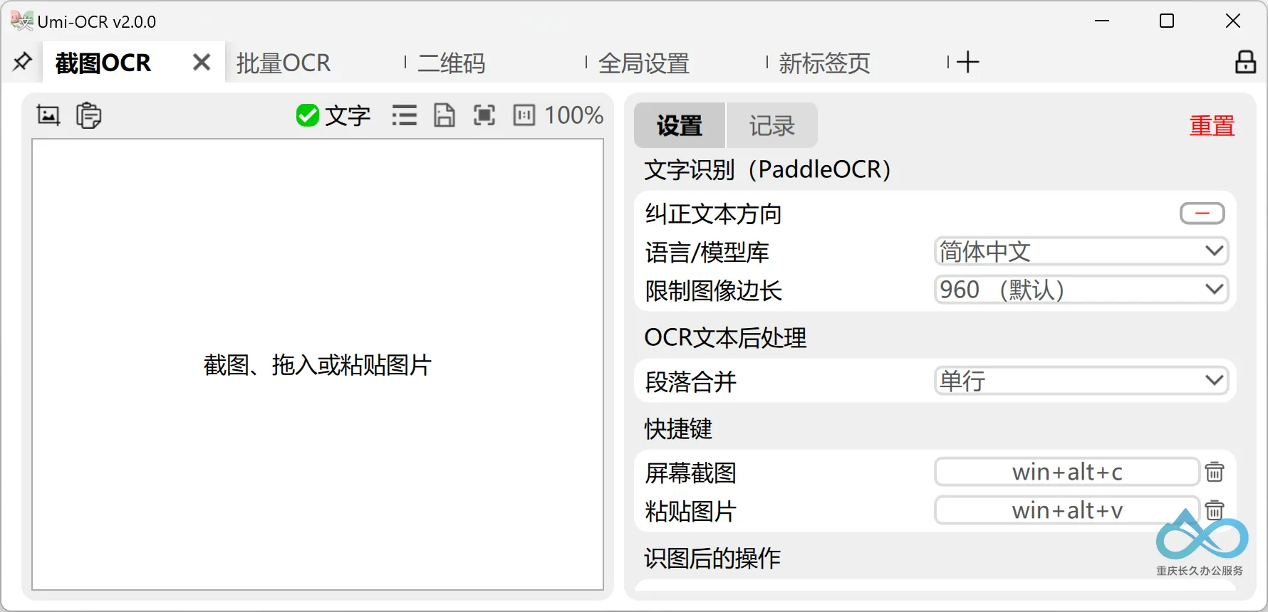Maximize the Umi-OCR window

pos(1167,21)
